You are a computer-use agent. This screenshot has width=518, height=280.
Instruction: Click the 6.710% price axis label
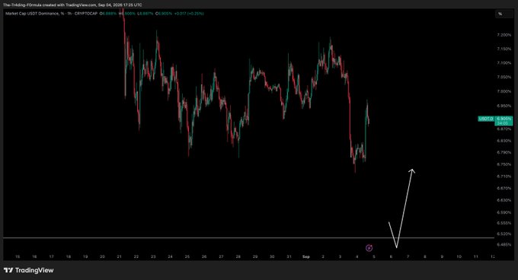(504, 177)
